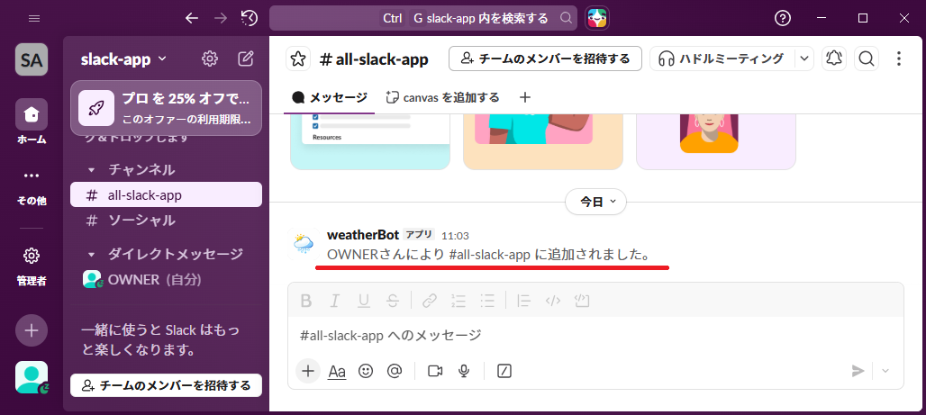Click the #all-slack-app message input
This screenshot has width=926, height=415.
click(595, 335)
